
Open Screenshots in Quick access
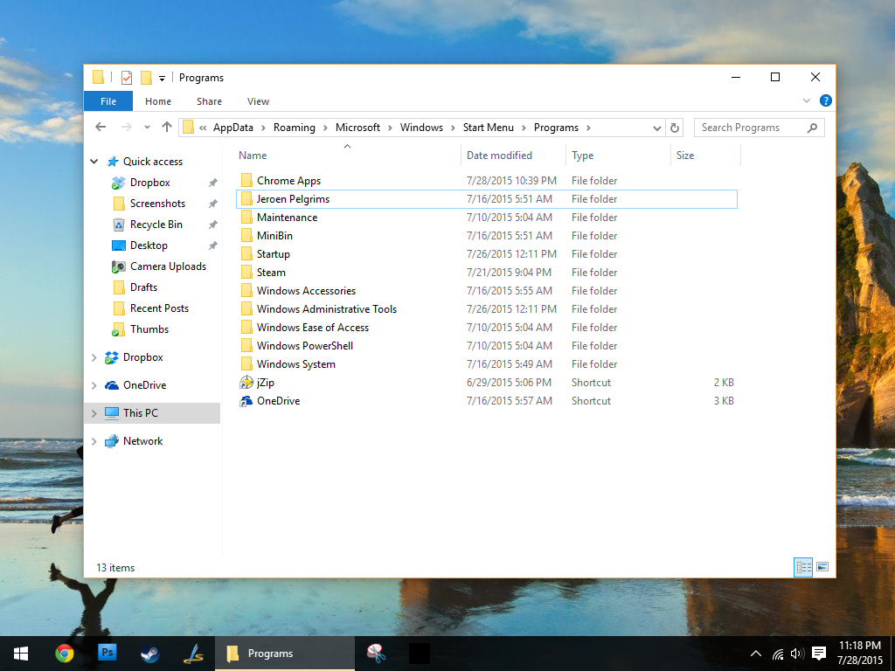coord(157,204)
